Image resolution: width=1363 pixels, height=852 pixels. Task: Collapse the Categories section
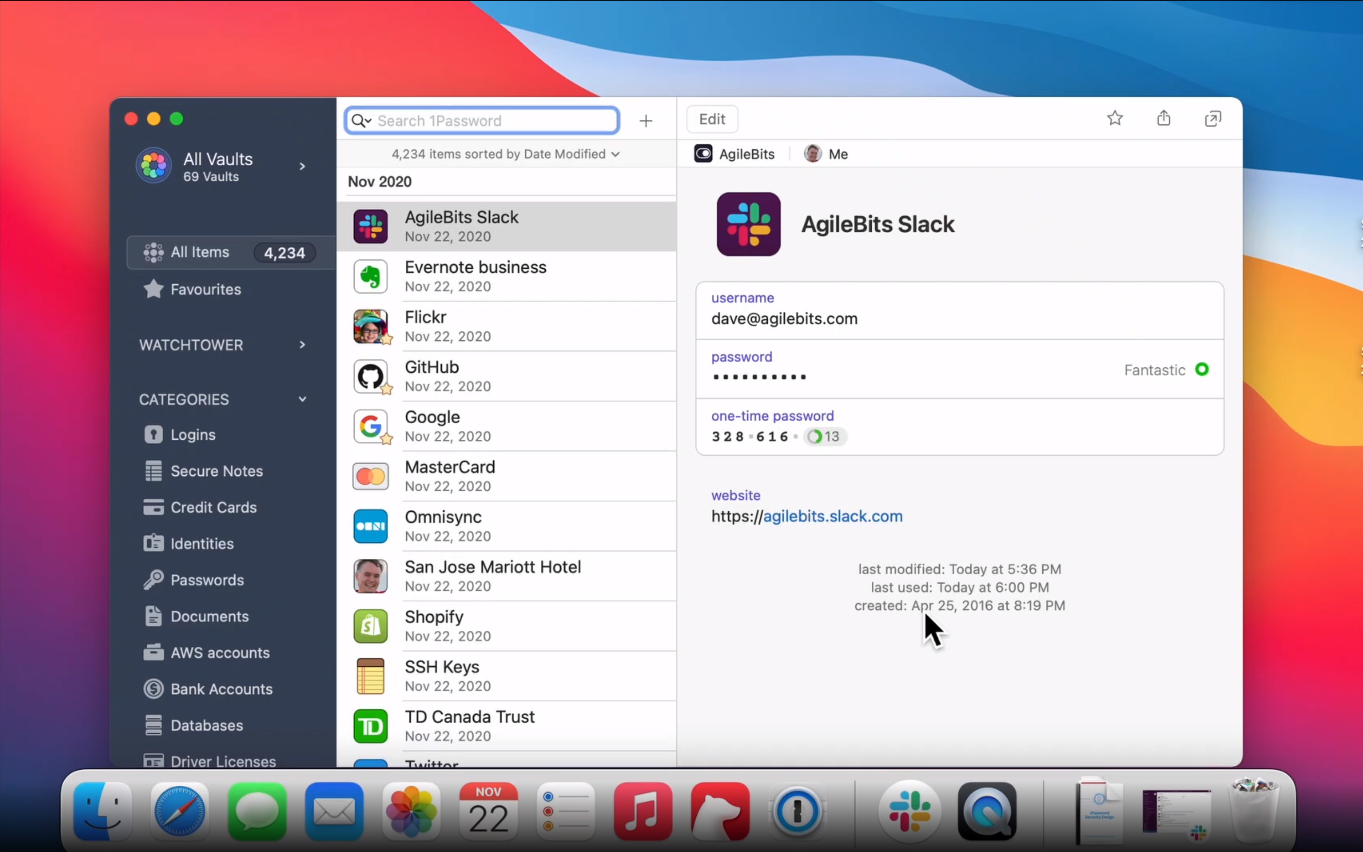pos(303,399)
